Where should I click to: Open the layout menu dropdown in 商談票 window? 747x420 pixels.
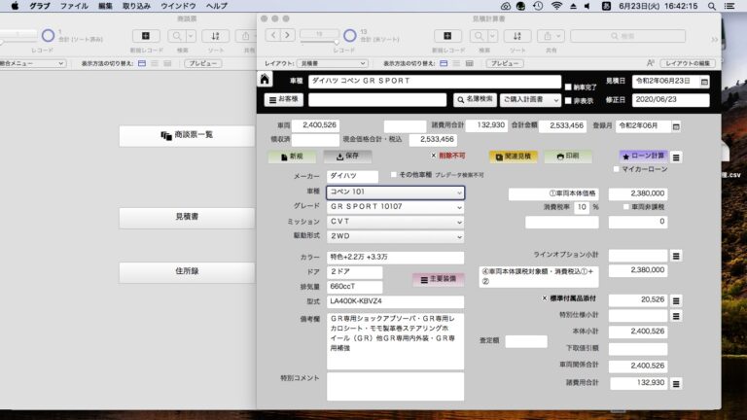pyautogui.click(x=31, y=63)
